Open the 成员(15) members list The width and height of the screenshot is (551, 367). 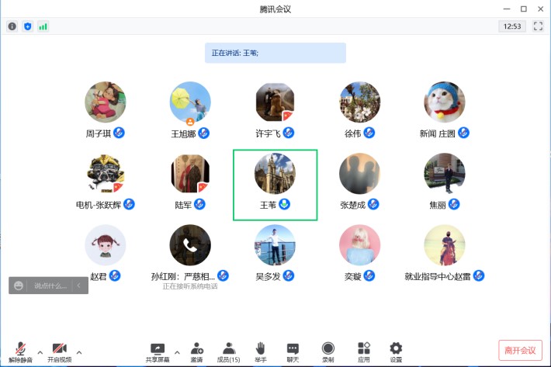[x=229, y=351]
